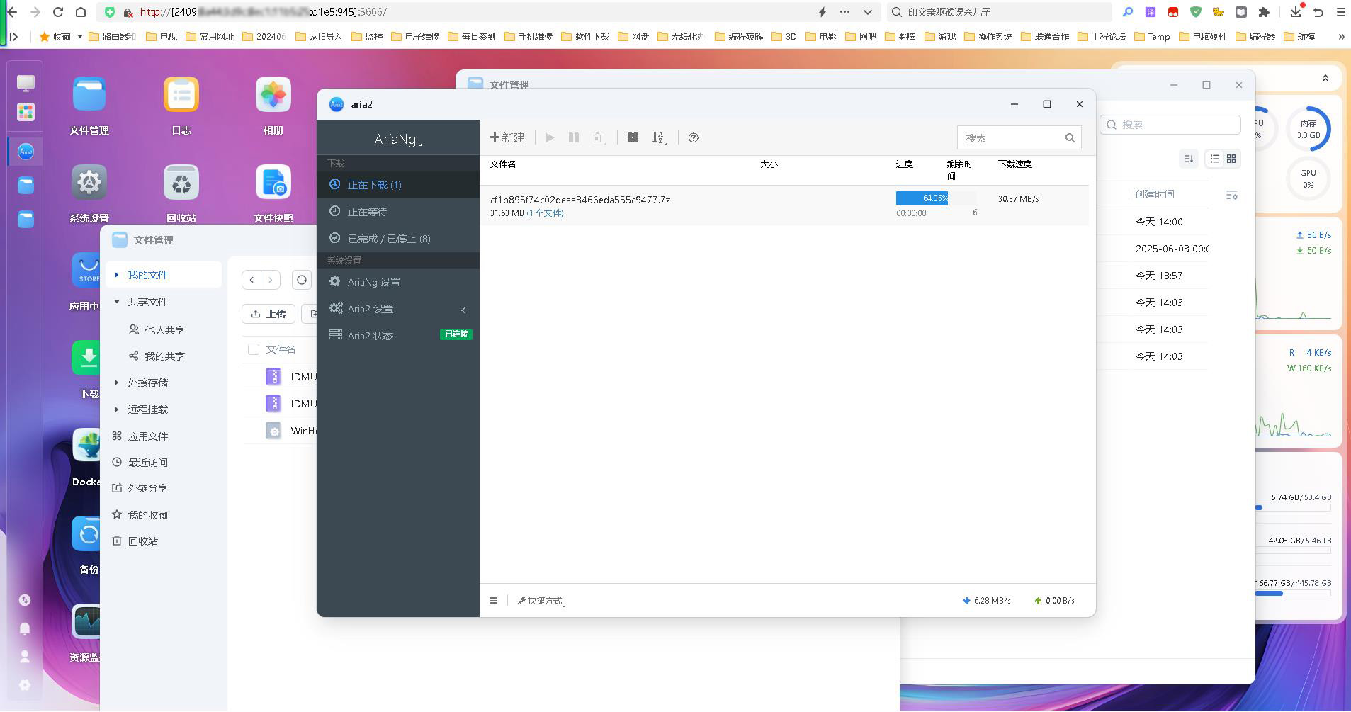This screenshot has width=1351, height=712.
Task: Click file manager back arrow button
Action: tap(251, 280)
